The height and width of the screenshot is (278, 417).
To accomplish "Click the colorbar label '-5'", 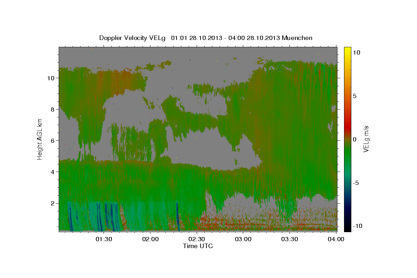I will [x=355, y=183].
